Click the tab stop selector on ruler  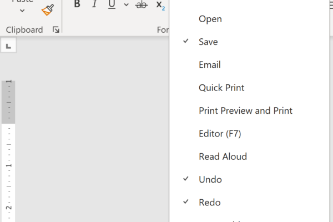tap(8, 46)
